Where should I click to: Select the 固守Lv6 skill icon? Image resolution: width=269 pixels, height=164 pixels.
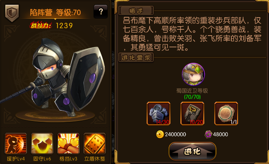42,144
